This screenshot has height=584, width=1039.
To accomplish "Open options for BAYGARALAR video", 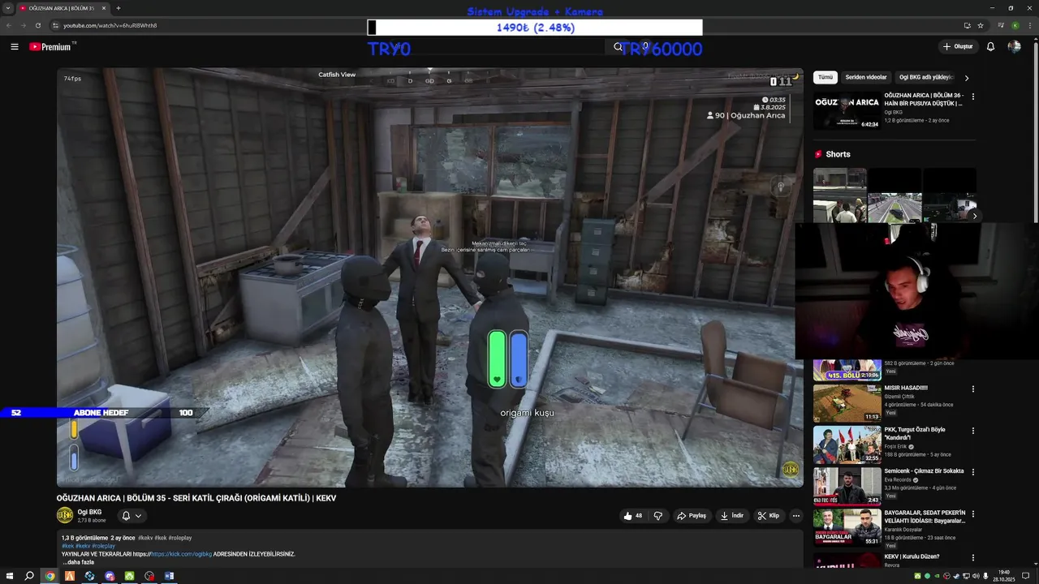I will [x=973, y=514].
